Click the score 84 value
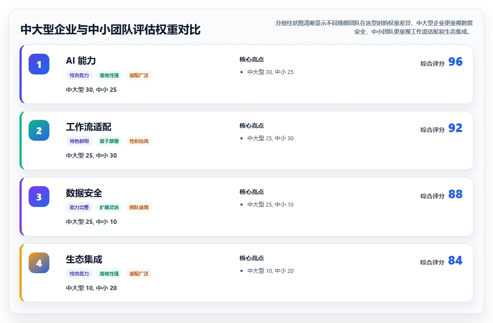493x323 pixels. pos(455,261)
